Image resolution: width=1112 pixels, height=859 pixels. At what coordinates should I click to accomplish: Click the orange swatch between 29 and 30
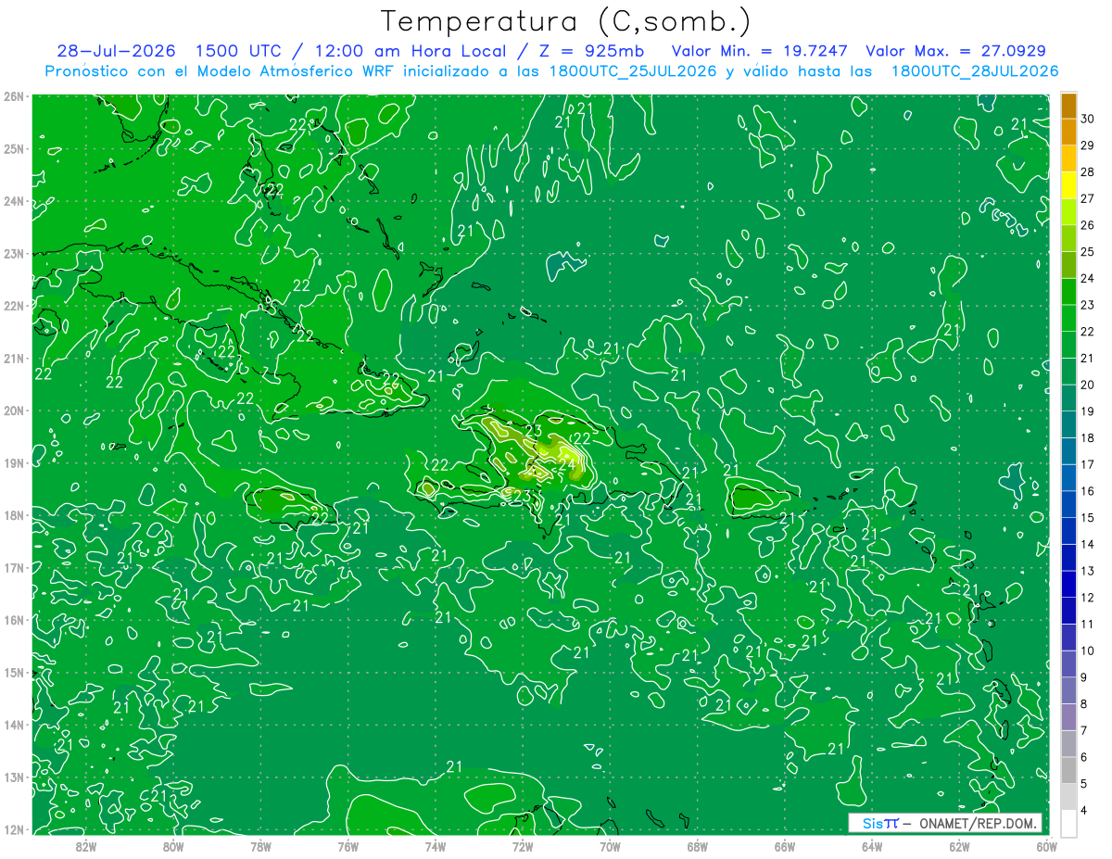(1068, 132)
